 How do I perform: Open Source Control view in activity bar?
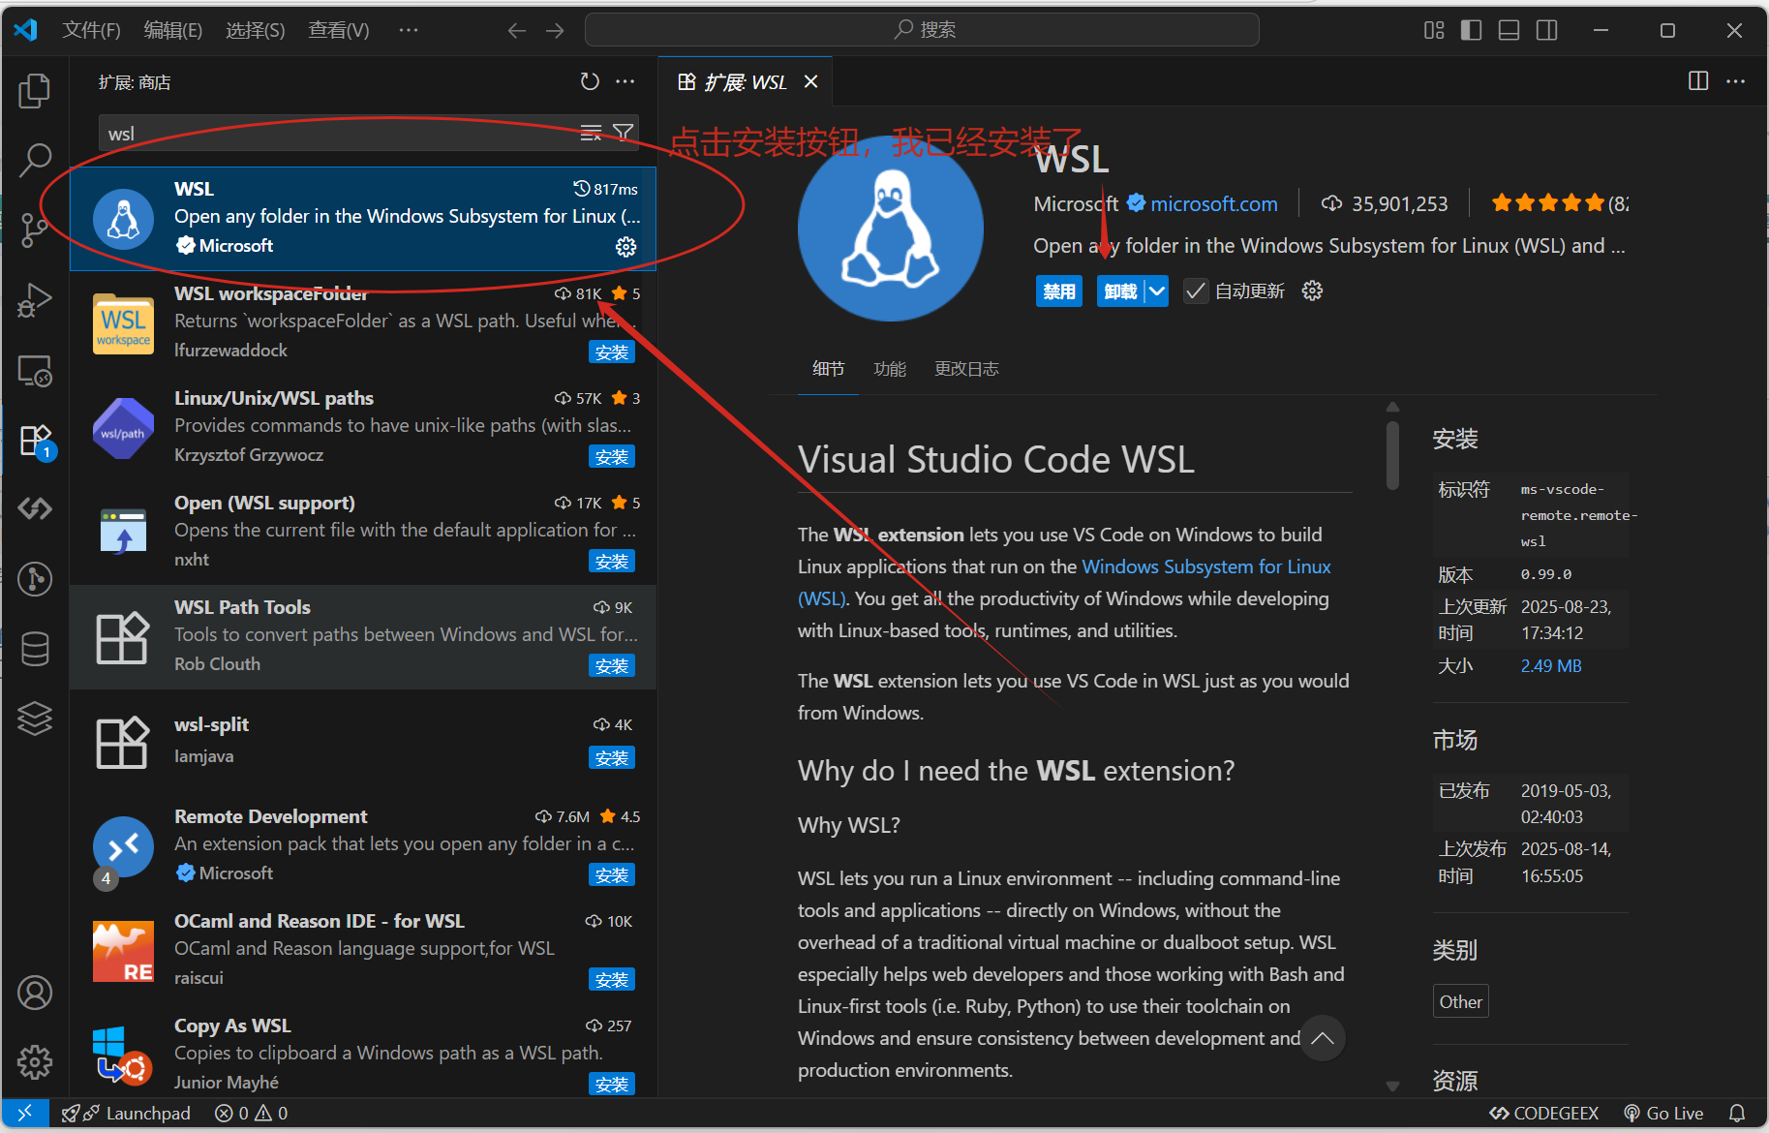pos(35,230)
